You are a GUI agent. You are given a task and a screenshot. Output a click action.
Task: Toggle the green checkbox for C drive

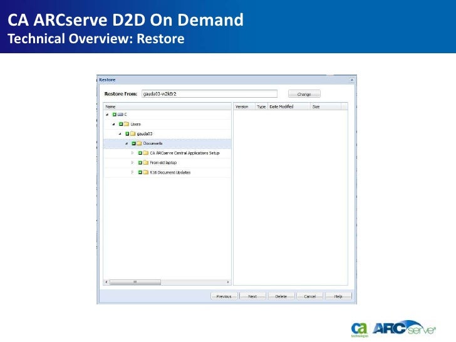click(114, 114)
